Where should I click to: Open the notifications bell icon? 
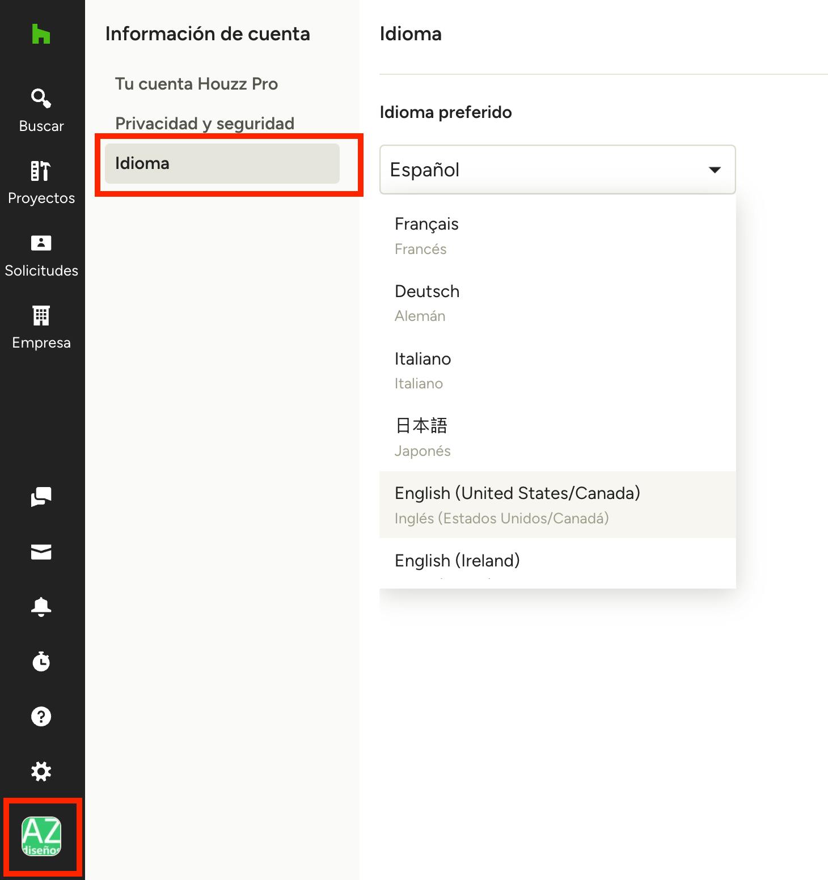[x=41, y=607]
